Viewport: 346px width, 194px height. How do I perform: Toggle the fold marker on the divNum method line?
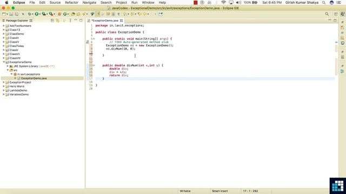[x=94, y=65]
